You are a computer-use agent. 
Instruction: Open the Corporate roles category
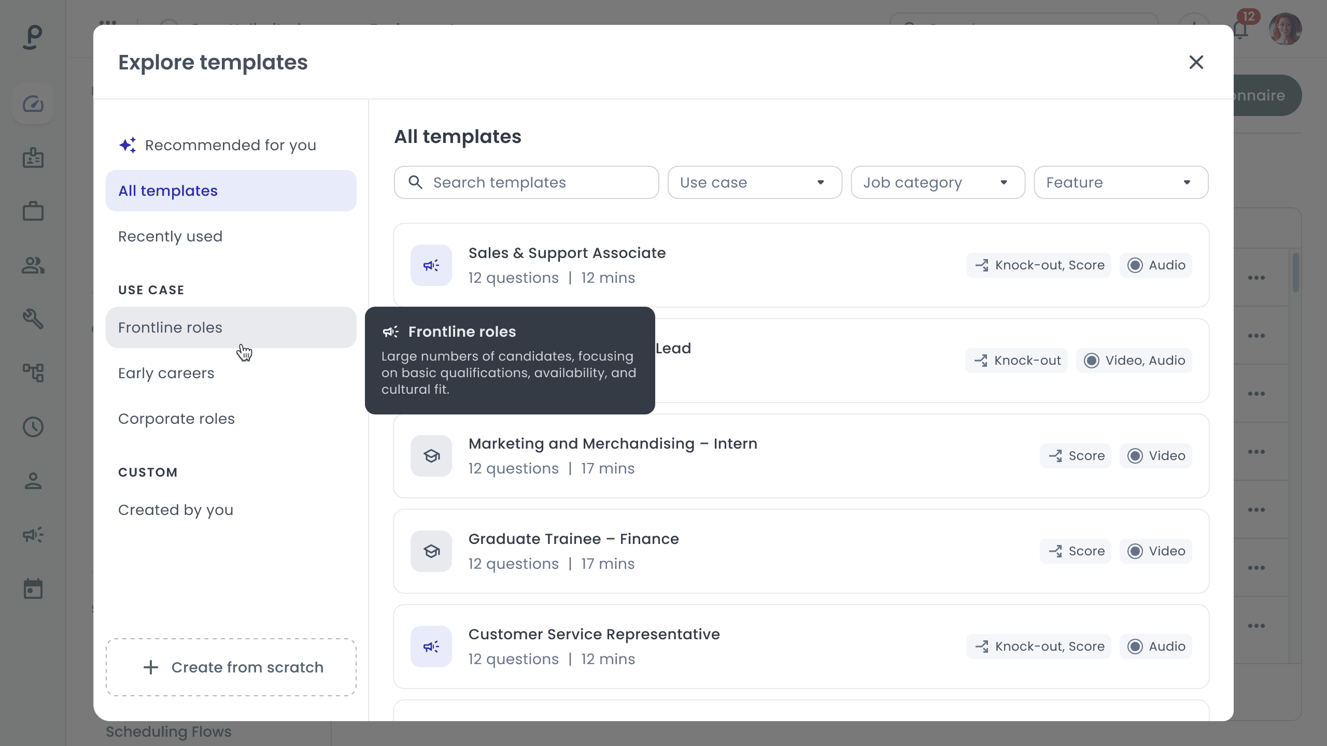pyautogui.click(x=176, y=419)
